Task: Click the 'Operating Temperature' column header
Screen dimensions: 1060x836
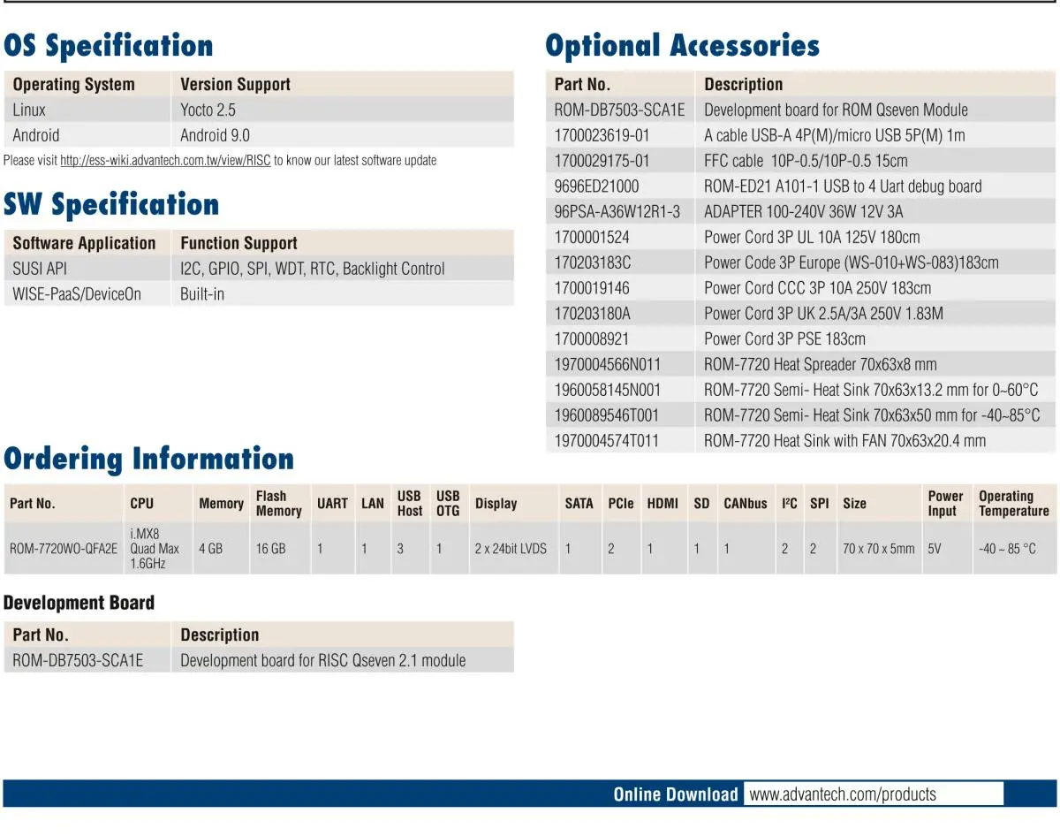Action: click(1014, 503)
